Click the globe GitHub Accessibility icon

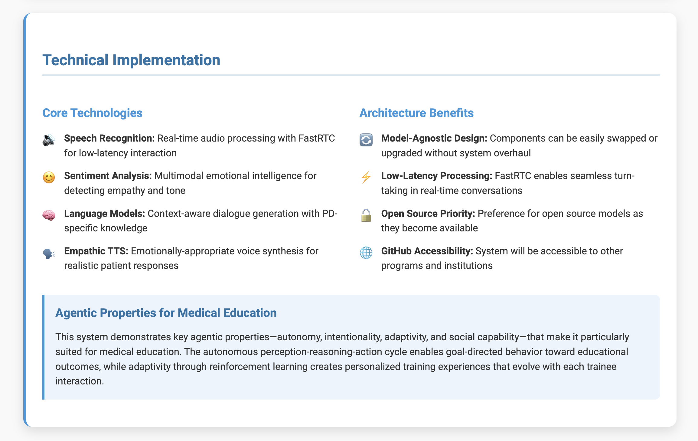[x=366, y=253]
